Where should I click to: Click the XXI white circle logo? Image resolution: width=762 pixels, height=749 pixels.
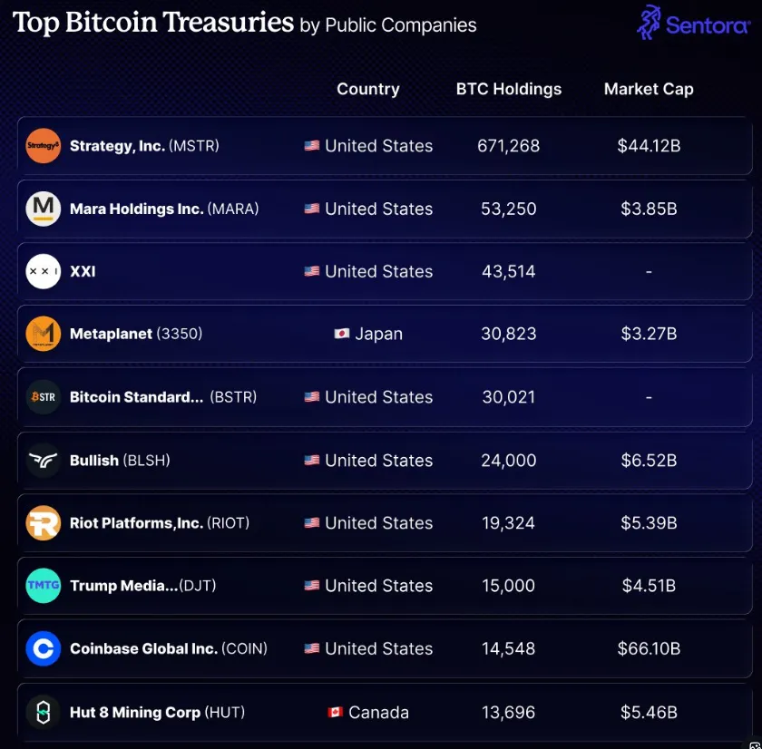(44, 271)
